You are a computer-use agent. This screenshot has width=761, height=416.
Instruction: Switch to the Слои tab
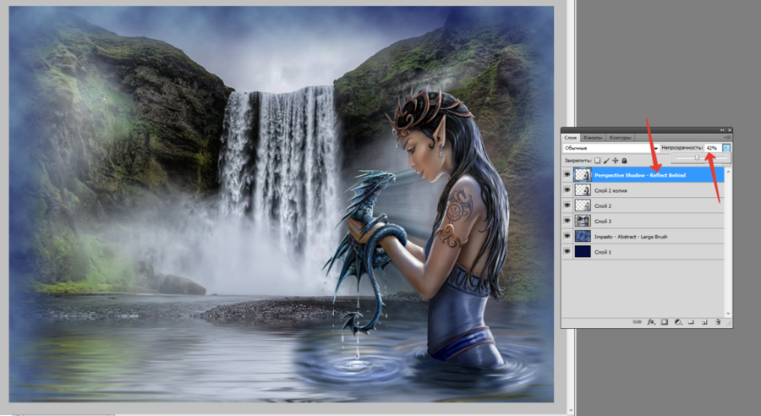571,138
